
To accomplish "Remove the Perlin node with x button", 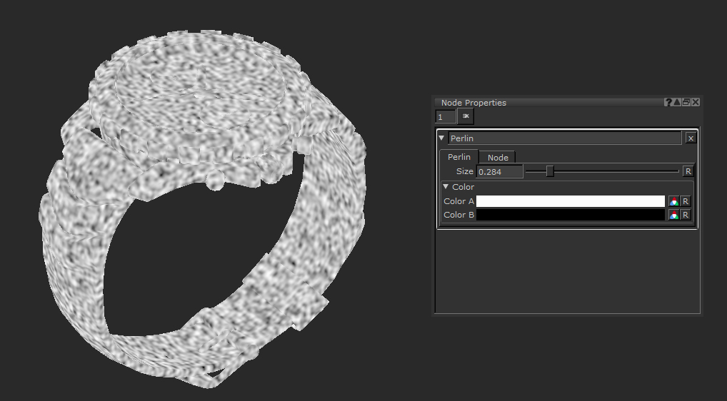I will (691, 138).
